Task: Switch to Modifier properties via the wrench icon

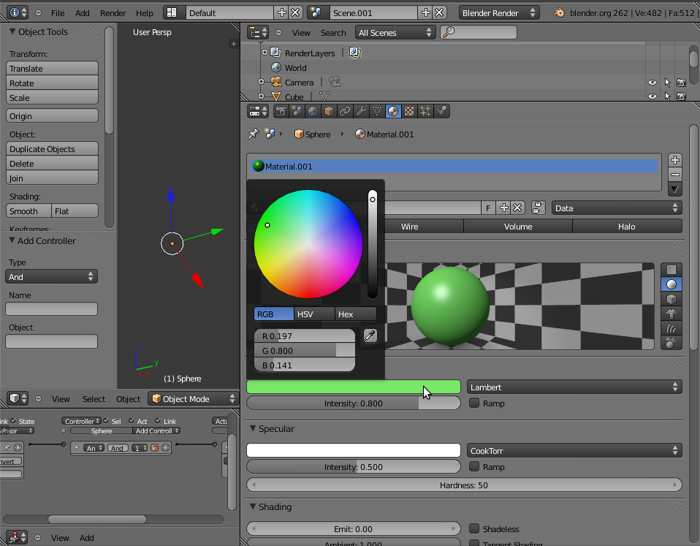Action: coord(359,111)
